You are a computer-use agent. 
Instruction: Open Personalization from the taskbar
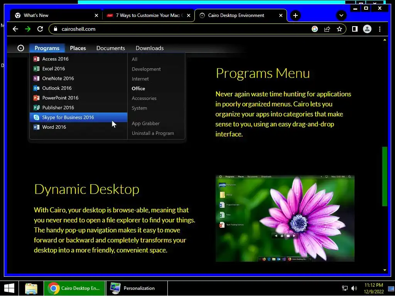pos(137,288)
